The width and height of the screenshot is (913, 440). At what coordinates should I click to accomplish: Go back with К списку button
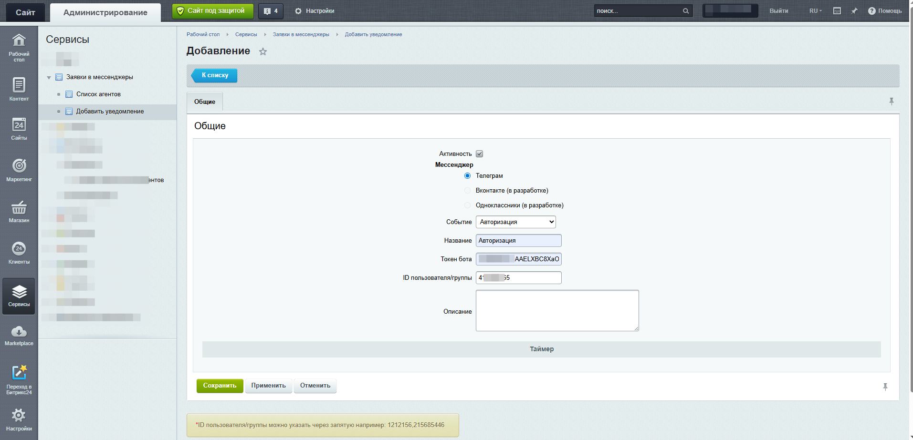tap(215, 75)
